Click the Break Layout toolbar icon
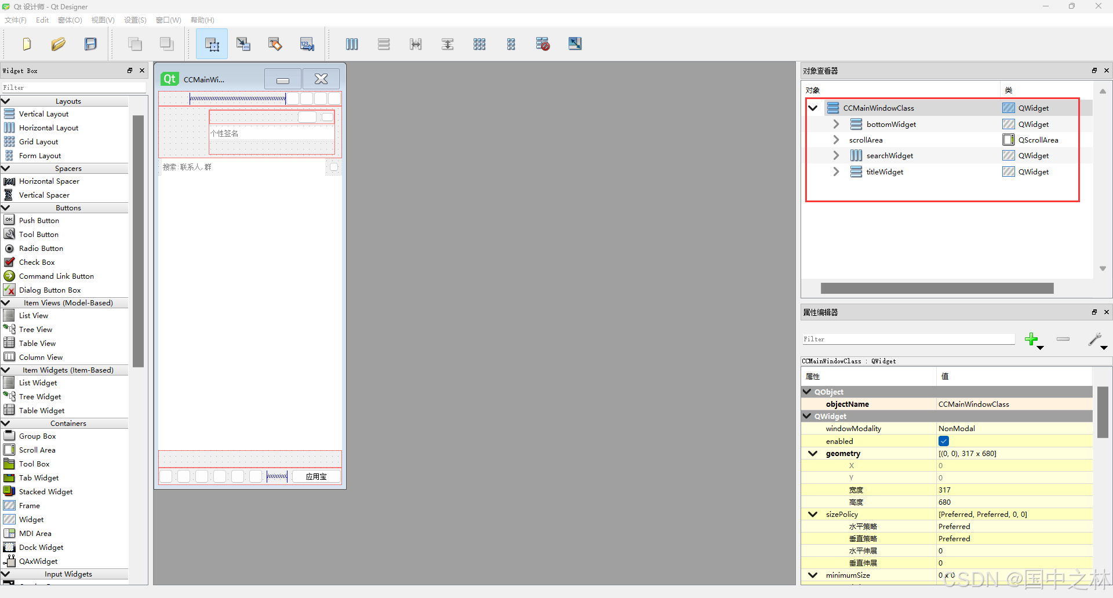Screen dimensions: 1113x598 [x=543, y=44]
